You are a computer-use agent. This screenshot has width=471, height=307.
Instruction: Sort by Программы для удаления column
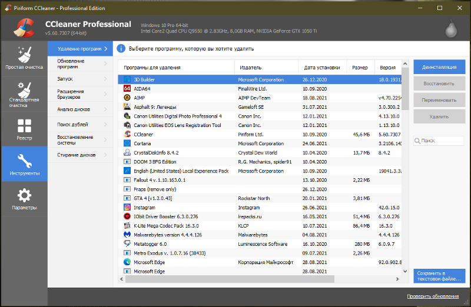coord(176,68)
